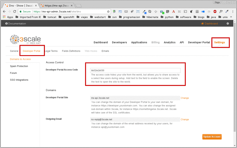Click the color picker eyedropper with blue square
Viewport: 237px width, 148px height.
click(x=144, y=12)
